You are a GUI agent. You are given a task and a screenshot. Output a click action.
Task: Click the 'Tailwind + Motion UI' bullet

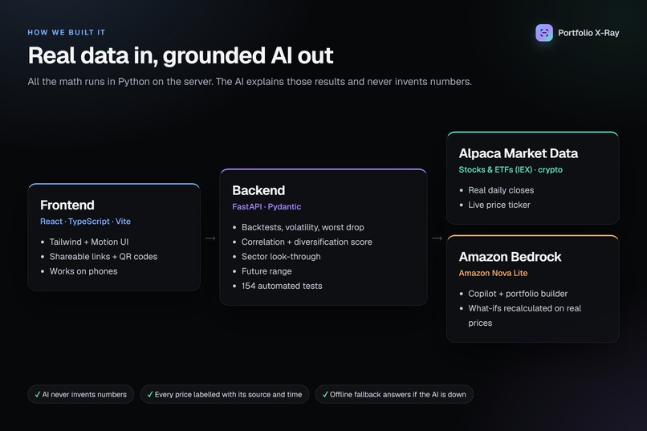pos(89,242)
